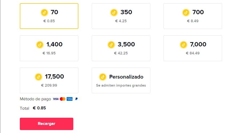Viewport: 236px width, 133px height.
Task: Click the coin icon beside 17,500
Action: [x=39, y=77]
